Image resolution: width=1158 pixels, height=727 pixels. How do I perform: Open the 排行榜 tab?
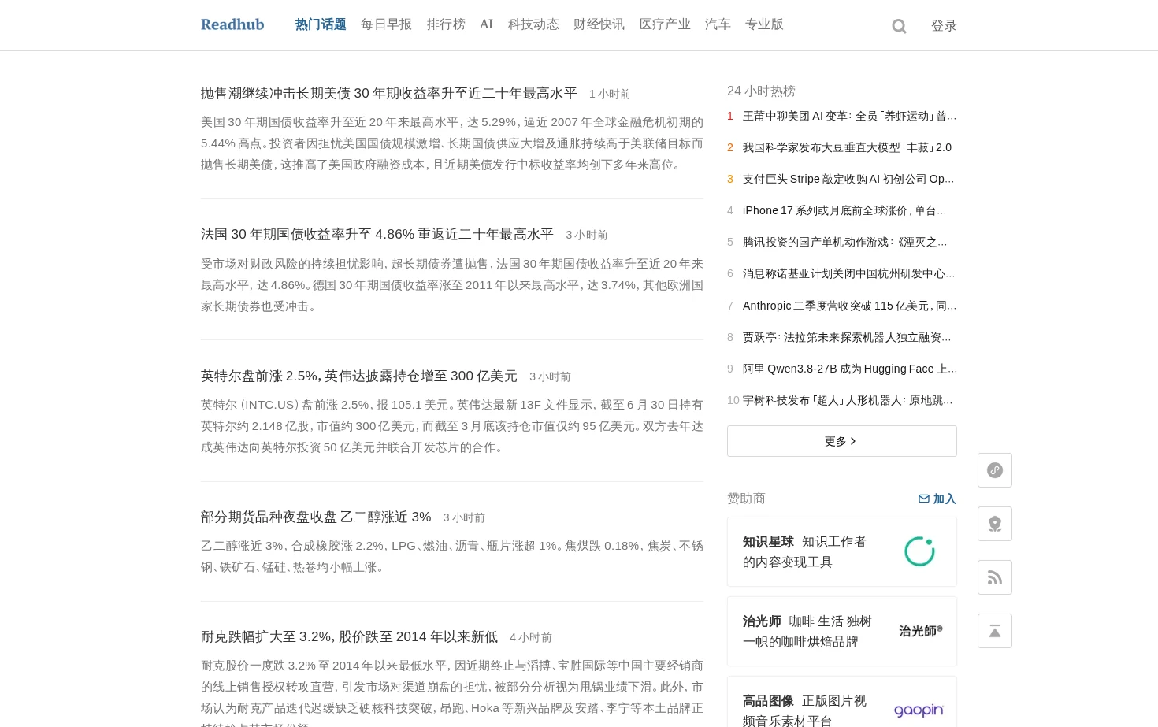point(446,24)
